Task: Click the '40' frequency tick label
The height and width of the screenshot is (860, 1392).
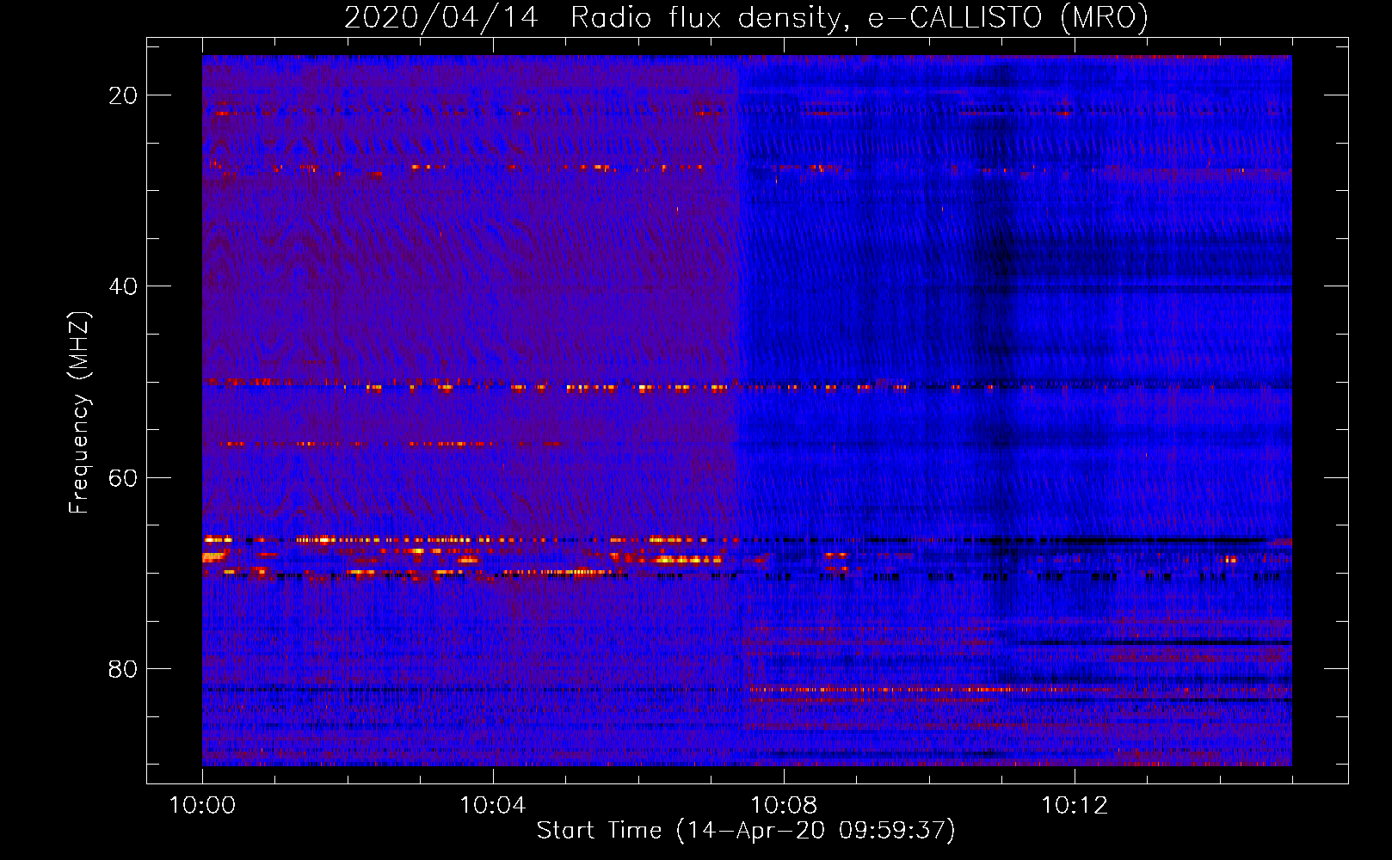Action: 123,286
